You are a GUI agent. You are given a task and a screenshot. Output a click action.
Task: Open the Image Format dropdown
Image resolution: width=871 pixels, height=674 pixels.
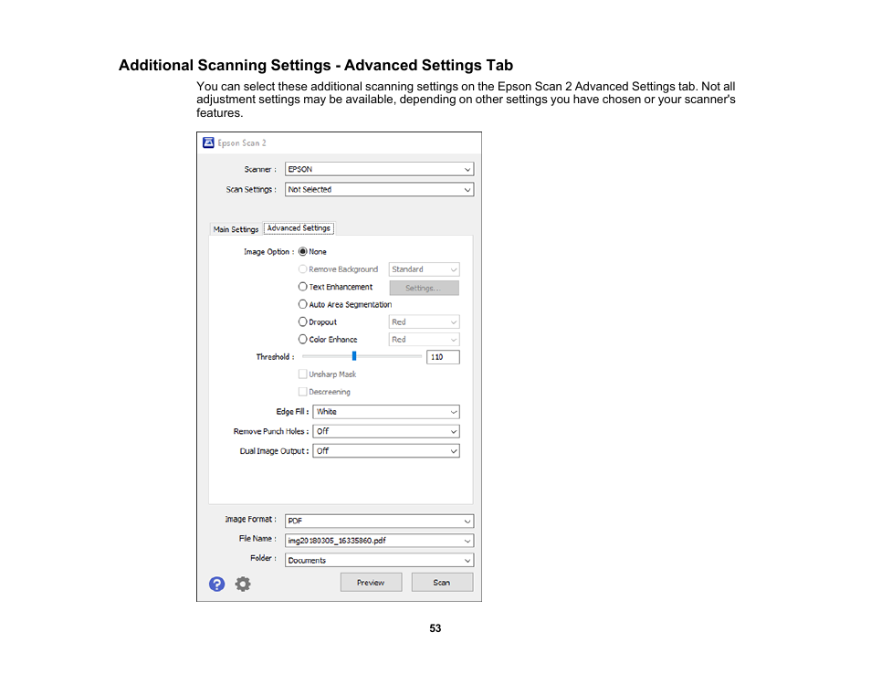379,521
